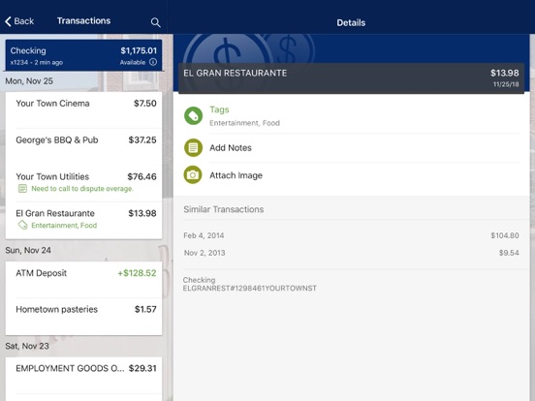Select the Checking account card
The height and width of the screenshot is (401, 535).
click(x=84, y=55)
